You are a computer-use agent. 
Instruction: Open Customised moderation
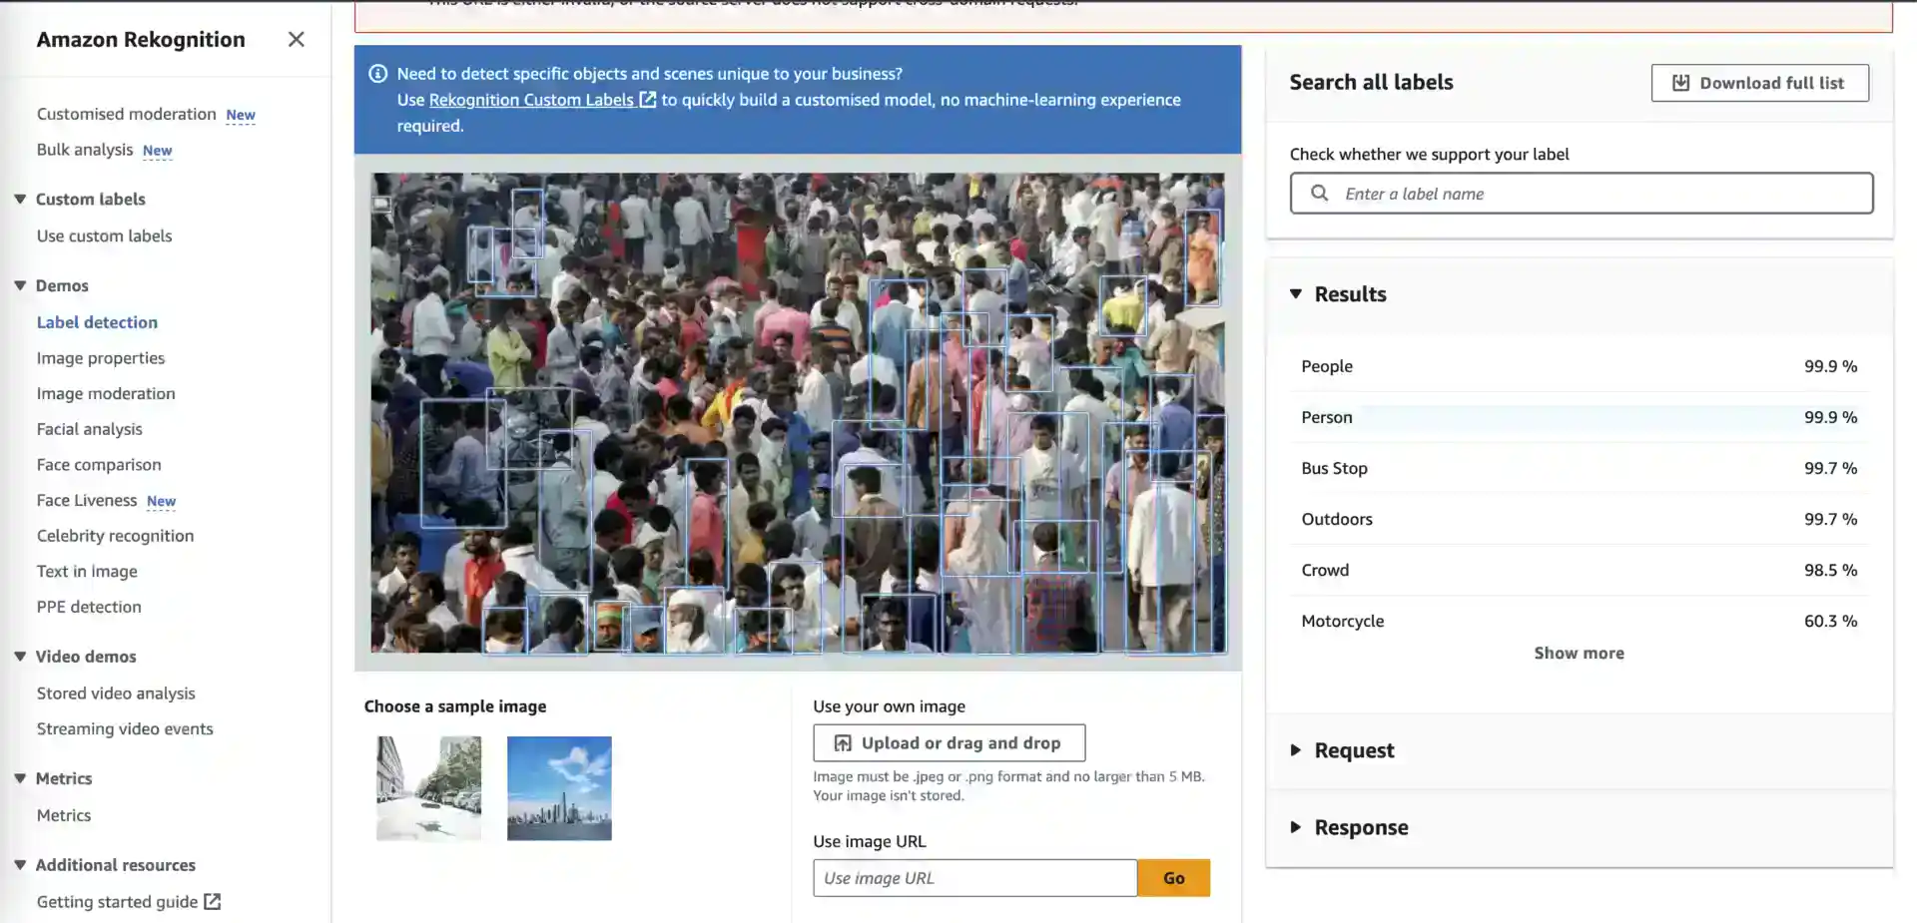tap(127, 114)
